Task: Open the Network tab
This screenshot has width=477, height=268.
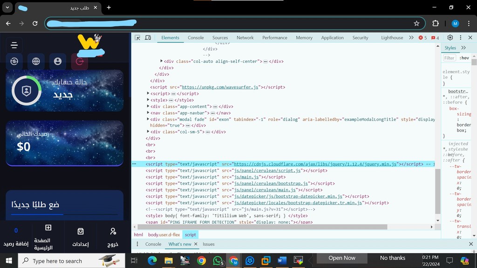Action: (x=245, y=38)
